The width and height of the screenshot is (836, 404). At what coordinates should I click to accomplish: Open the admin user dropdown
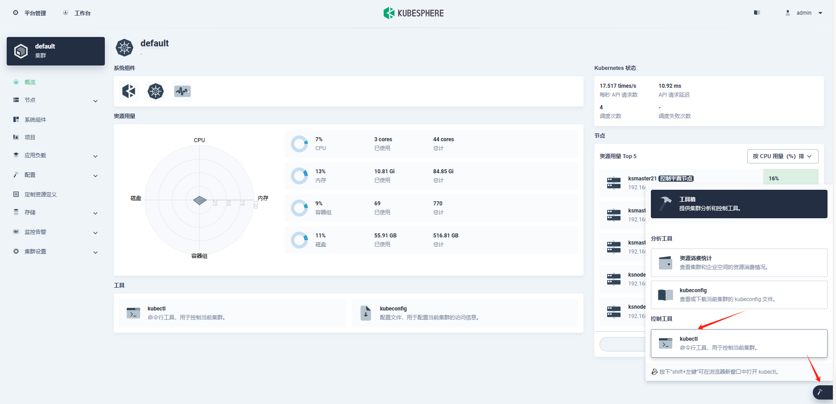(x=804, y=13)
